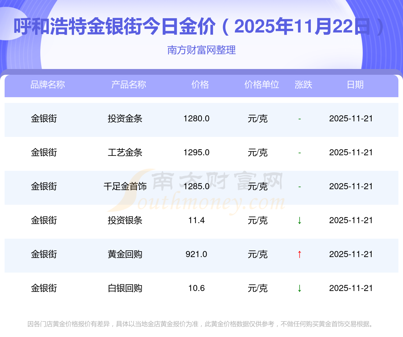
Task: Click the 921.0 黄金回购 price
Action: [x=196, y=254]
